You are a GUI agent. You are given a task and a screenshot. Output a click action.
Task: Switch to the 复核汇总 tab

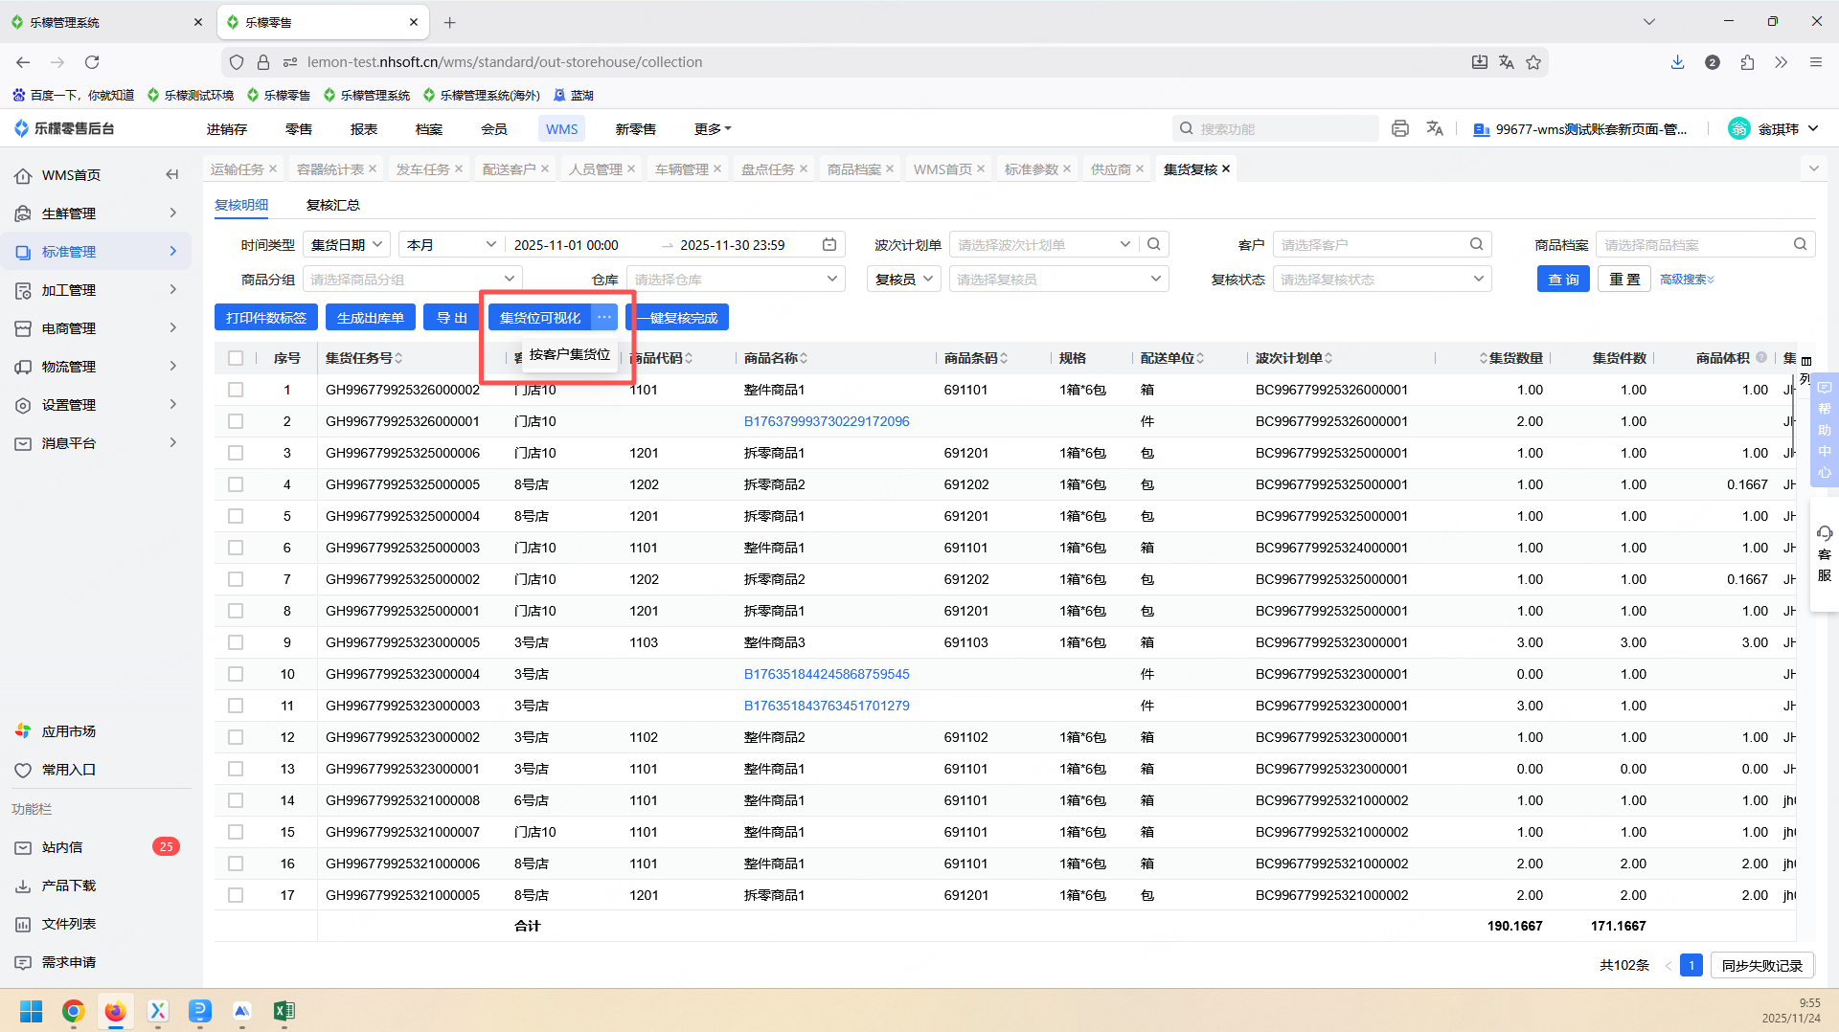pos(332,205)
